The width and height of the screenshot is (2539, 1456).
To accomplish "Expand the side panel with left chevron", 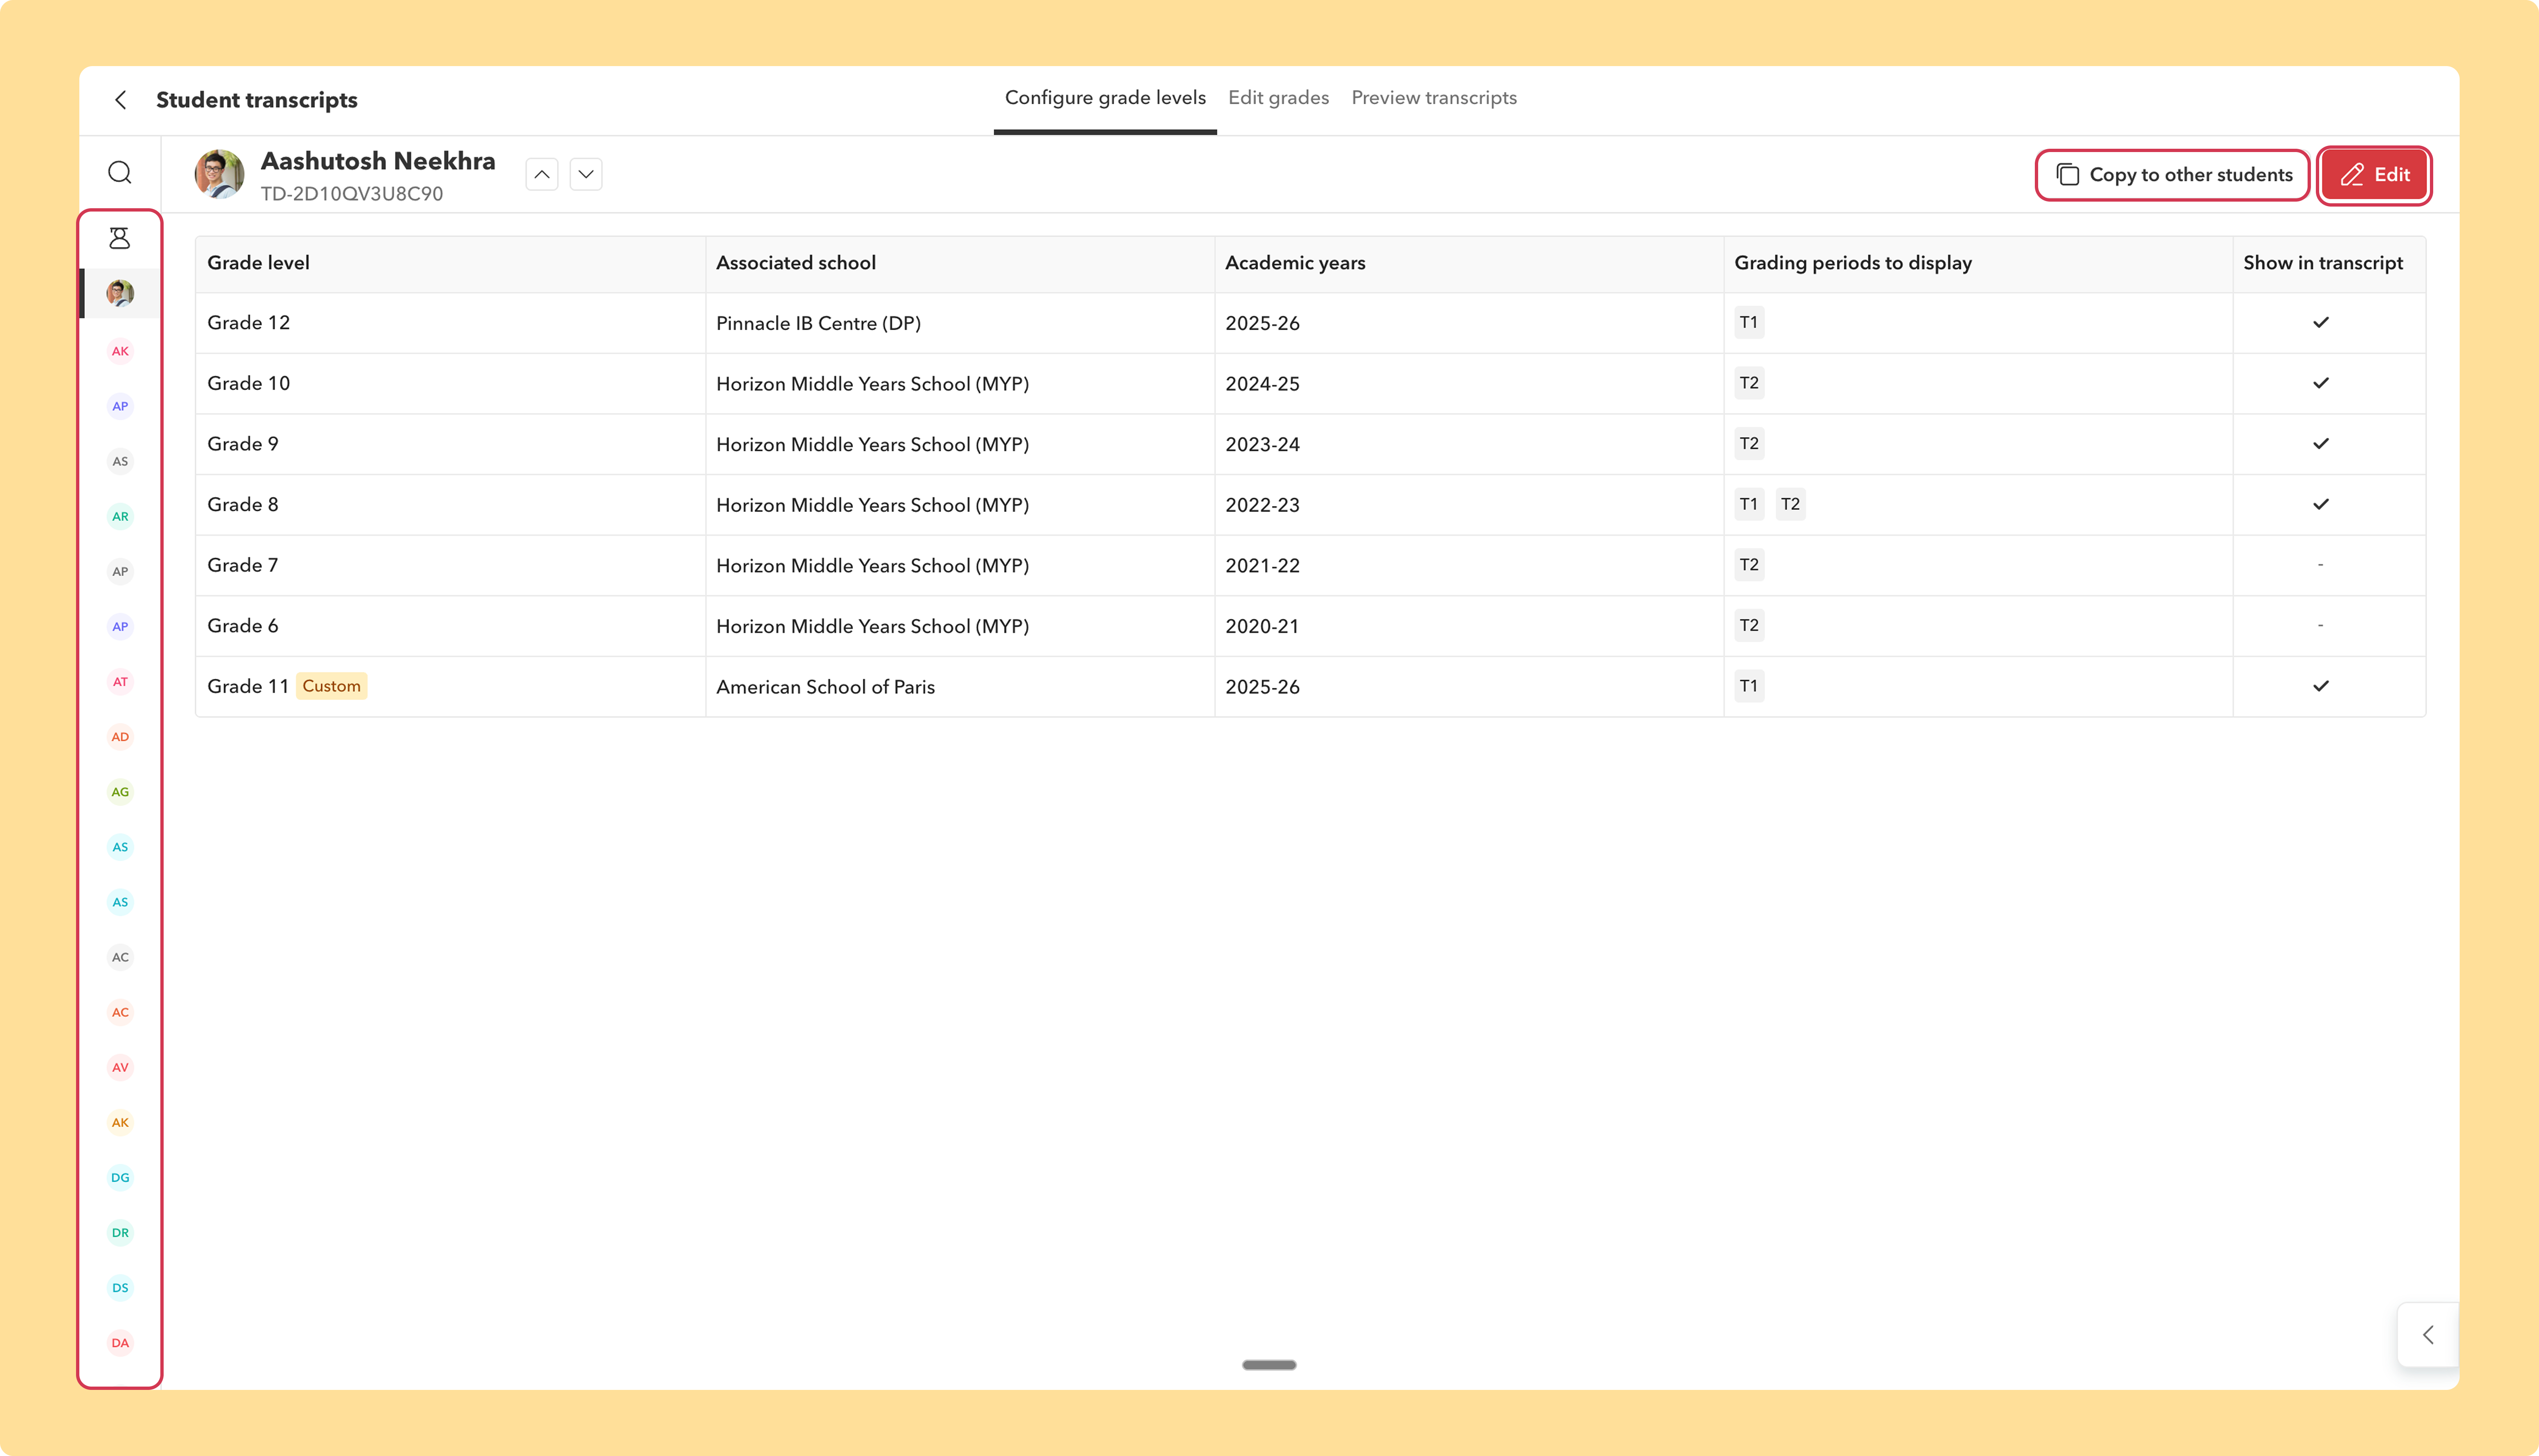I will [x=2428, y=1335].
